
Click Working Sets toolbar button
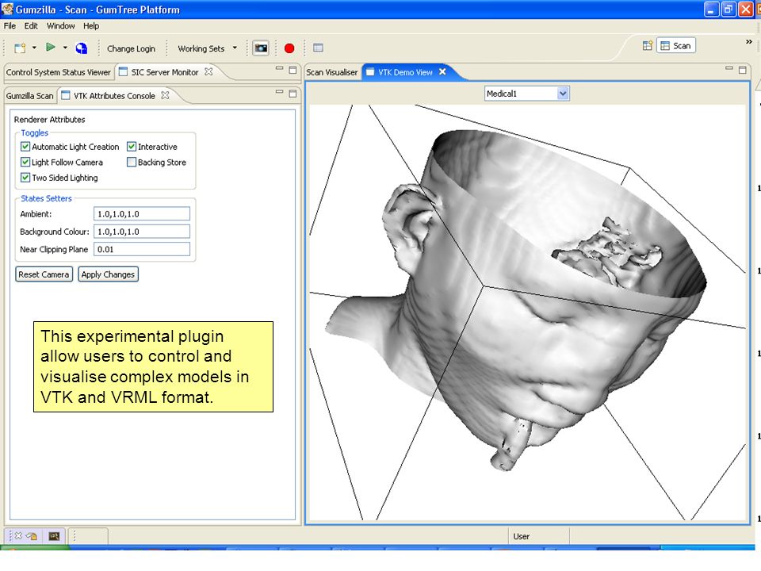[x=201, y=48]
